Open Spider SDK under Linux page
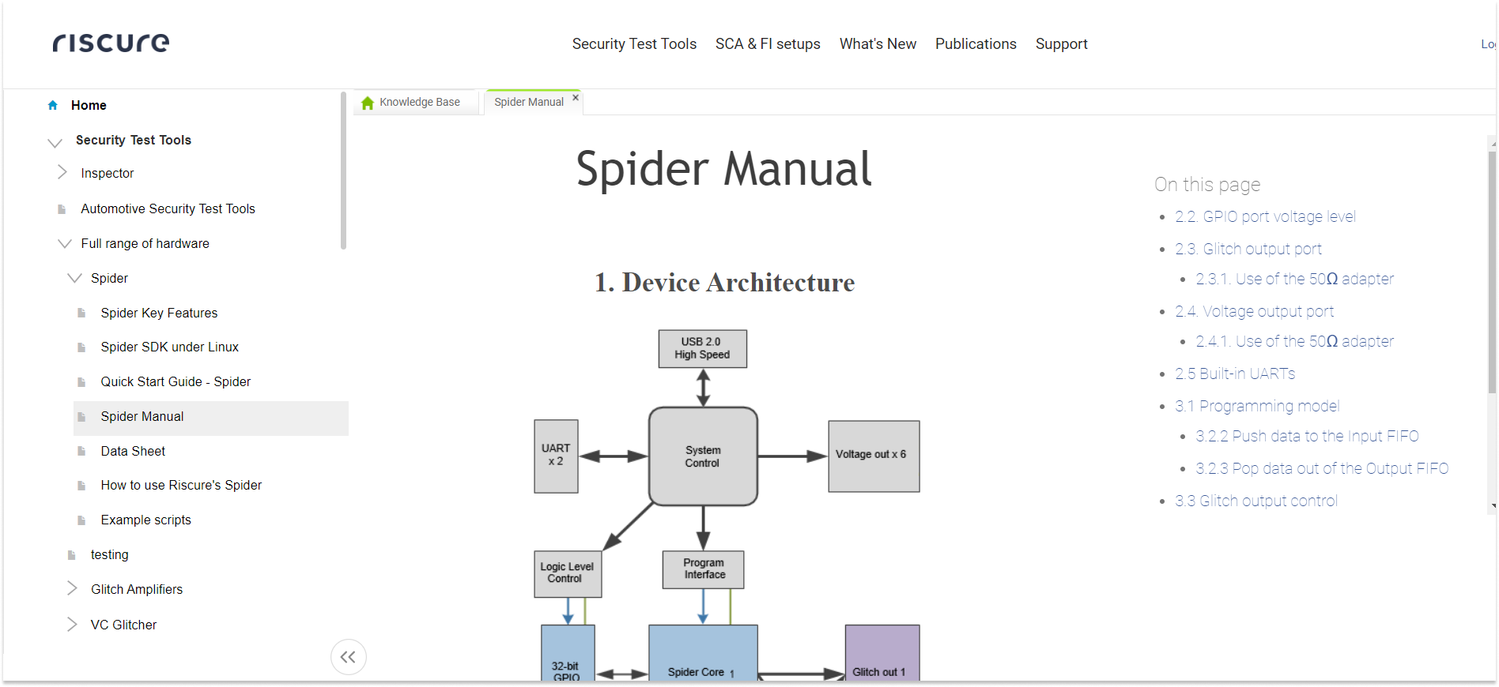This screenshot has height=687, width=1499. [x=169, y=347]
